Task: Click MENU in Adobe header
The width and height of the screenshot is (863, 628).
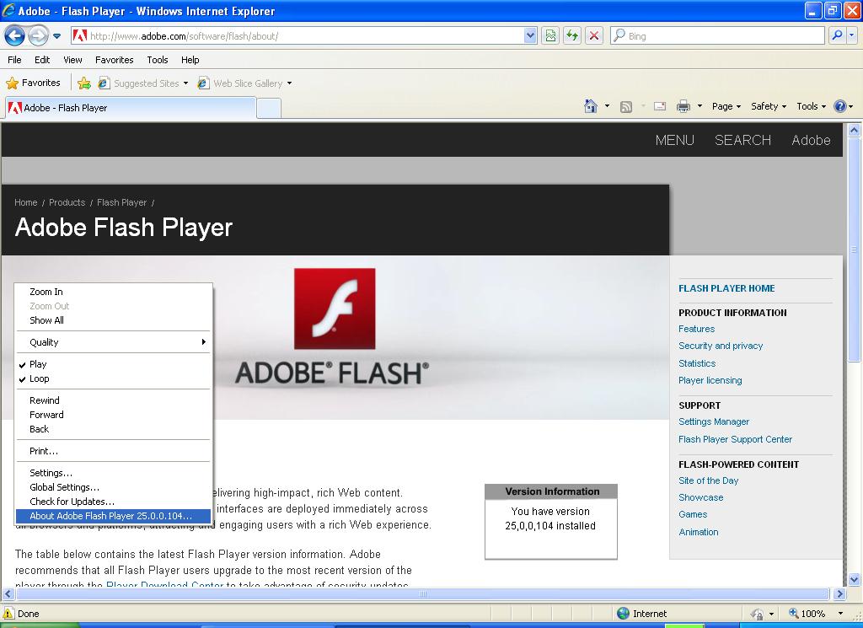Action: tap(675, 140)
